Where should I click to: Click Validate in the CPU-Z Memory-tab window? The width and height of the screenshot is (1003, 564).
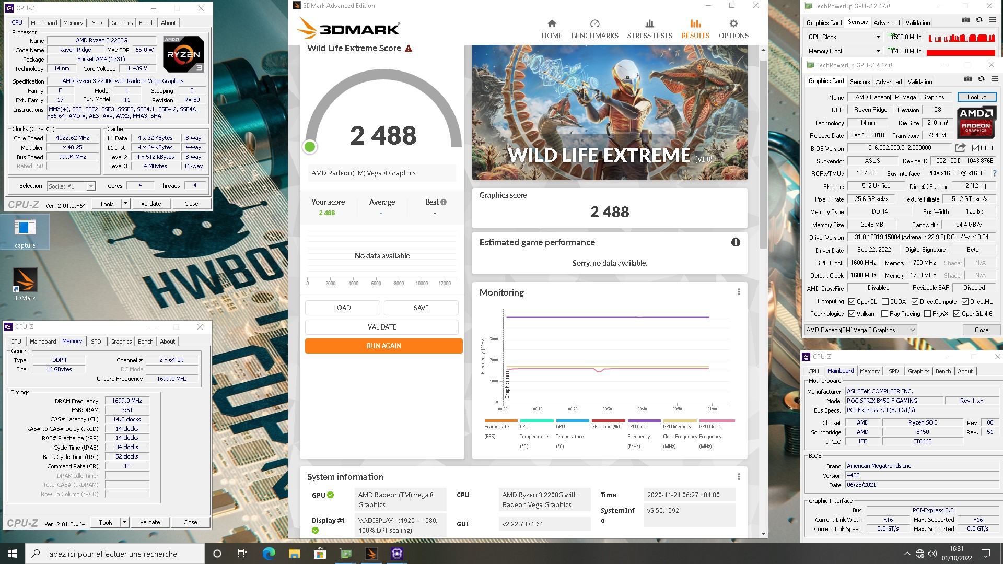coord(150,522)
